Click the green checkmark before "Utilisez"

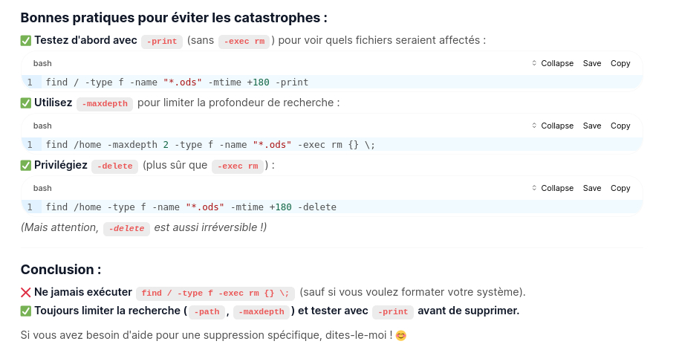tap(26, 103)
